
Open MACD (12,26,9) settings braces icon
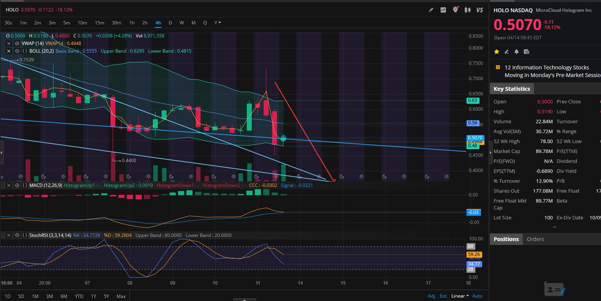(x=24, y=185)
